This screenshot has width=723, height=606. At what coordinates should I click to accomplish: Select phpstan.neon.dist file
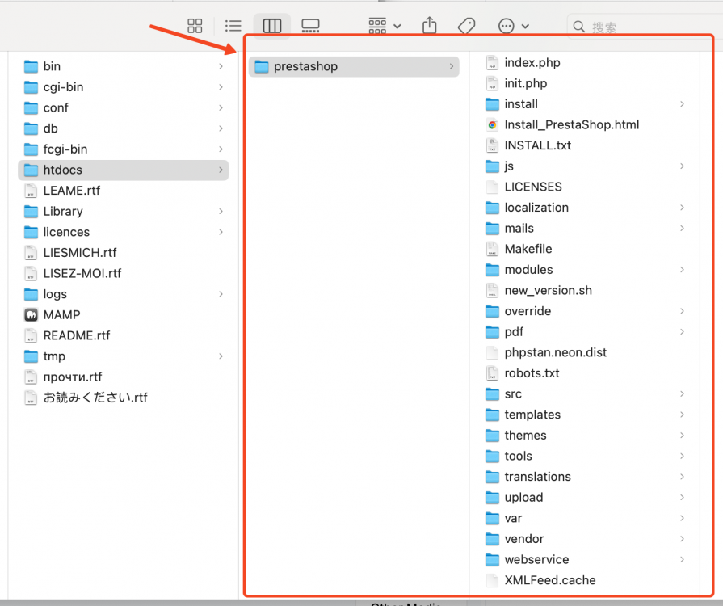[x=585, y=352]
